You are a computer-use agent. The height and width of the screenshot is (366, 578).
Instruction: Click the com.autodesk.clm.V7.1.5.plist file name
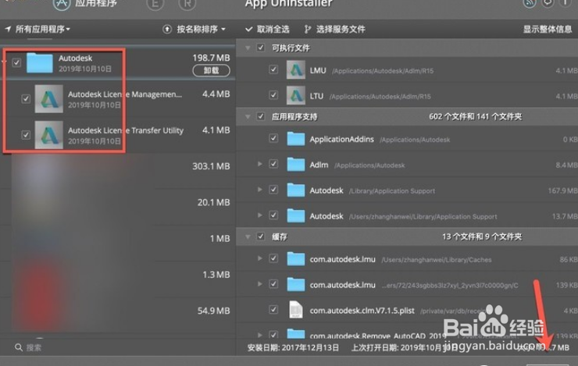[x=362, y=311]
